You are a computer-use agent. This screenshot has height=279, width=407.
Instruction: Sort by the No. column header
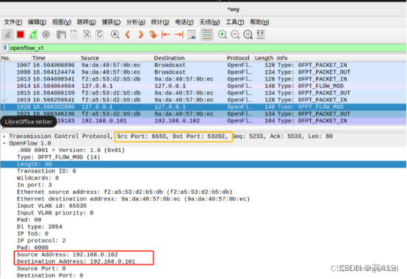15,58
